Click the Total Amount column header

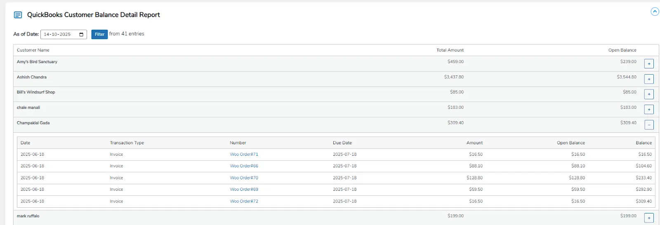(x=450, y=50)
